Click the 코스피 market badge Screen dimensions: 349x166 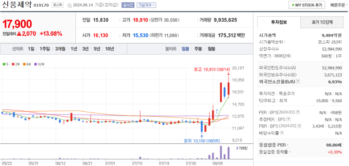(x=57, y=5)
